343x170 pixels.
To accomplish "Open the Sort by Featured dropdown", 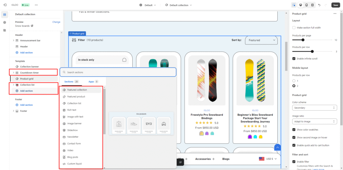I will (x=261, y=40).
